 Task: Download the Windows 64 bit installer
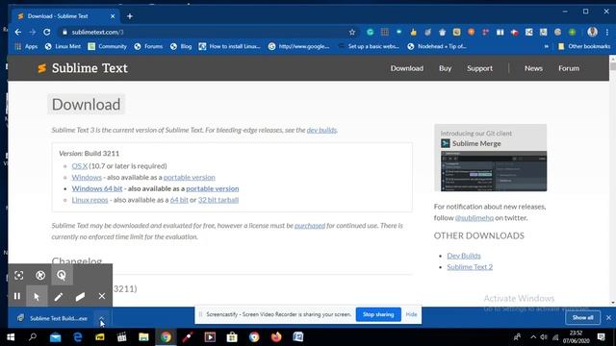97,188
